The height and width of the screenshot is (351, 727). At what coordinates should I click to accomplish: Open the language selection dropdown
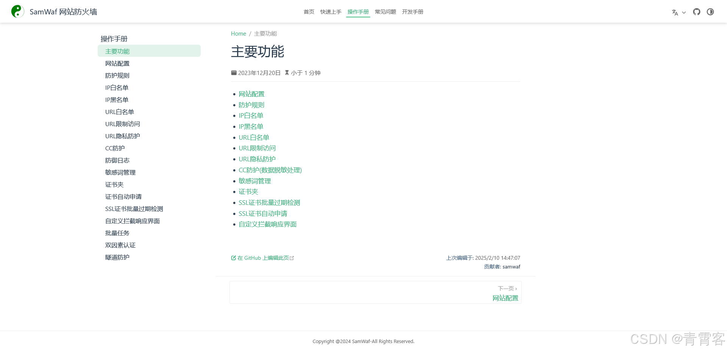coord(679,12)
